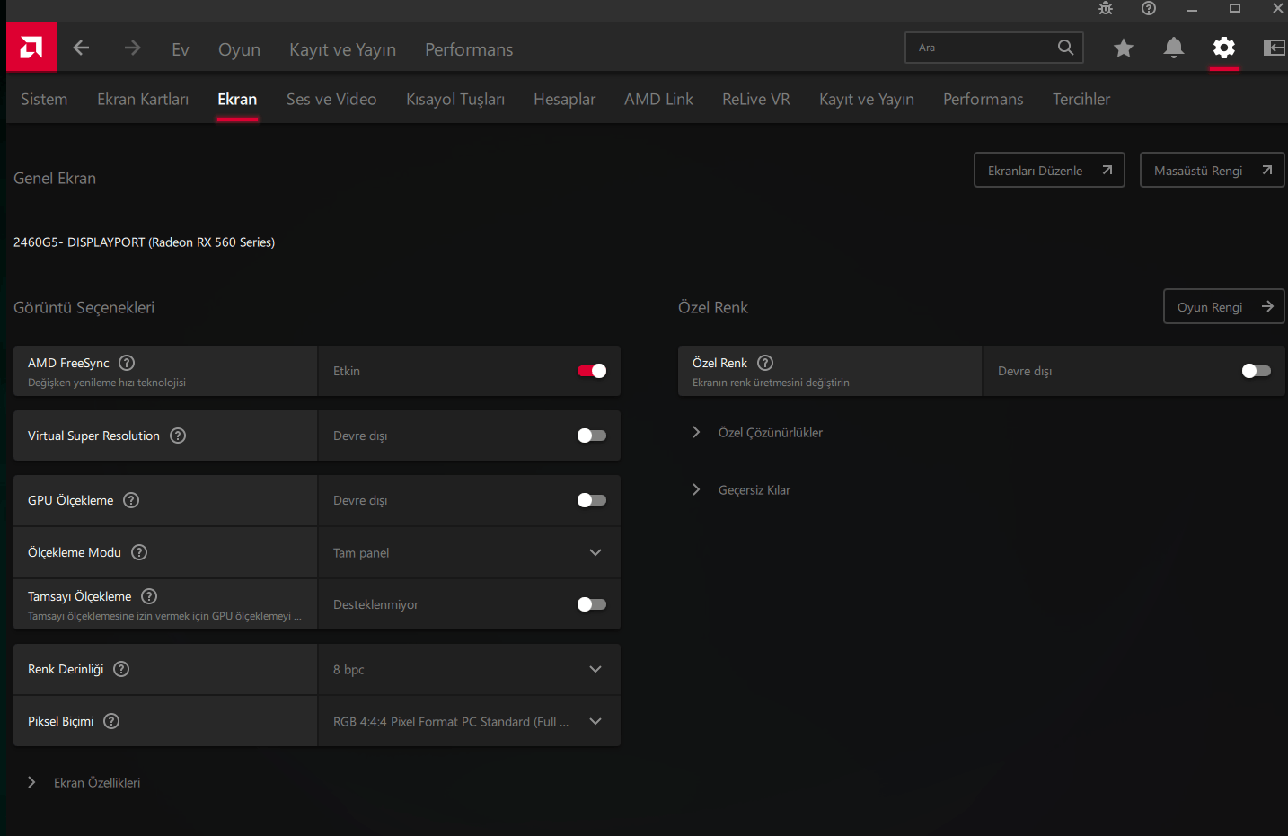The width and height of the screenshot is (1288, 836).
Task: Open help icon in title bar
Action: (x=1149, y=8)
